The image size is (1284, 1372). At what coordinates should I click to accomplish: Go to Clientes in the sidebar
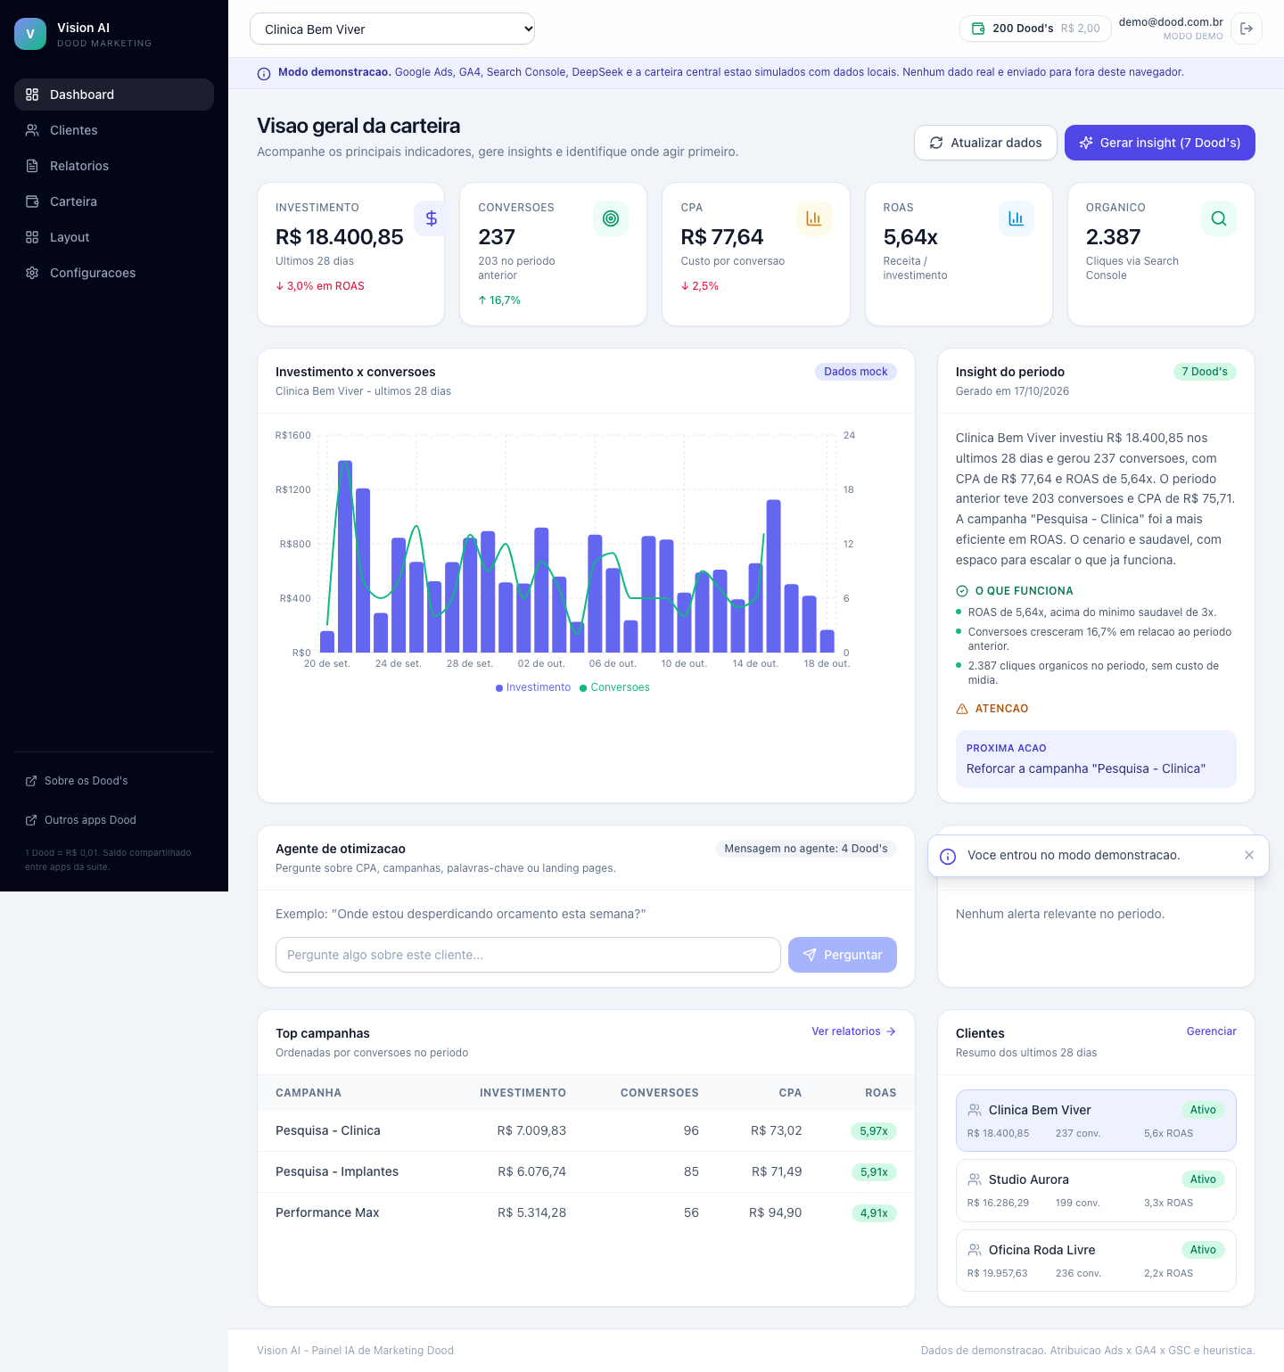click(x=114, y=130)
